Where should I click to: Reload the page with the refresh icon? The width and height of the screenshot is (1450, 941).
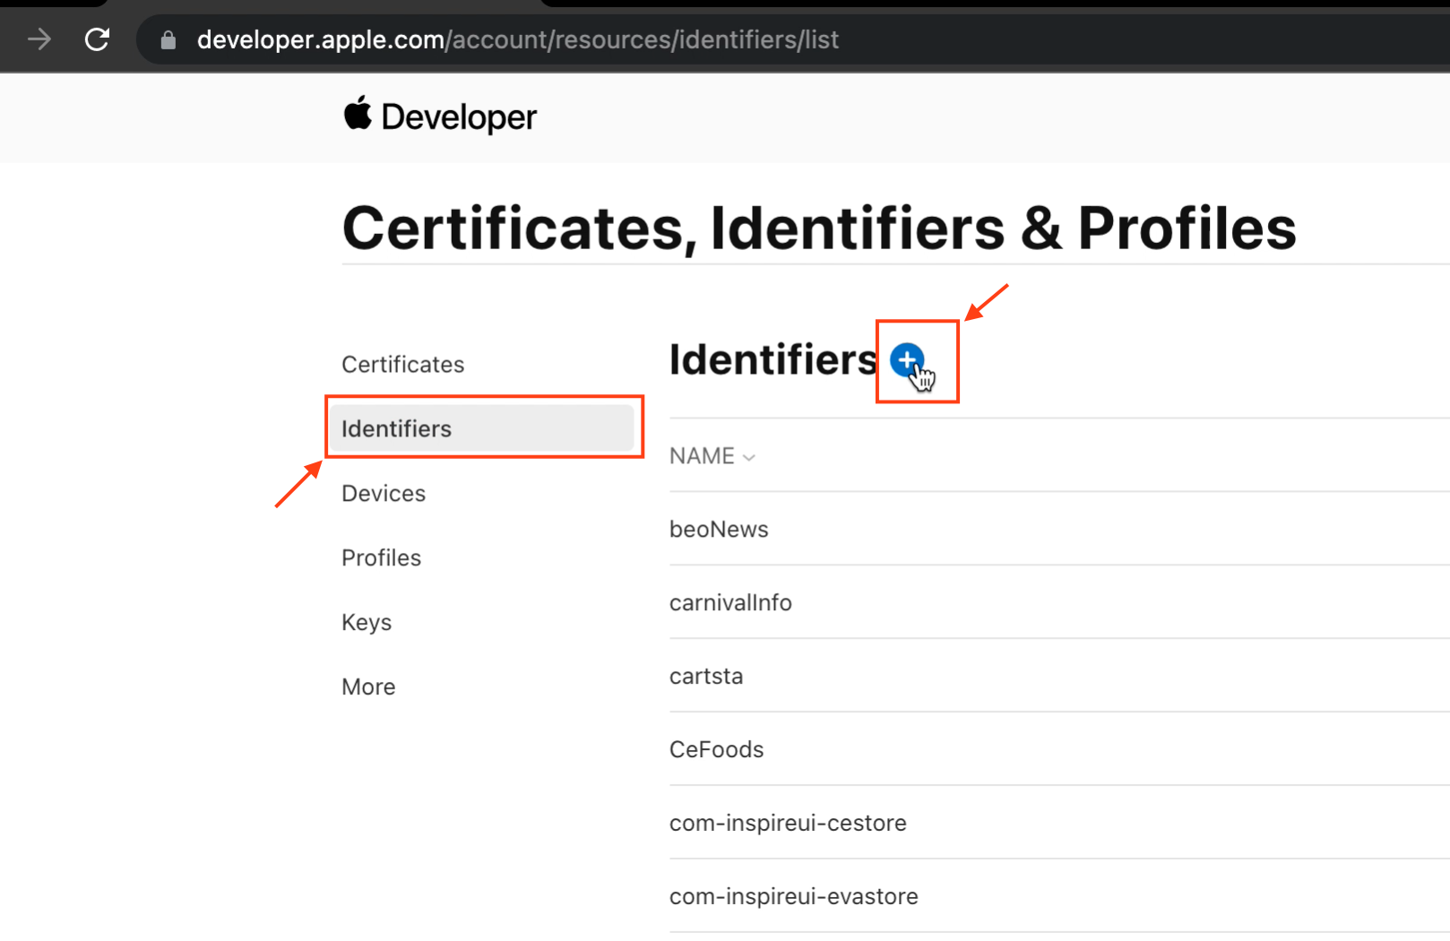tap(97, 39)
